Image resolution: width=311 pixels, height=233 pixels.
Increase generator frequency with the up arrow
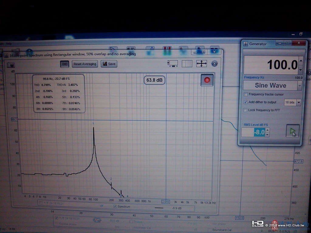[x=301, y=61]
